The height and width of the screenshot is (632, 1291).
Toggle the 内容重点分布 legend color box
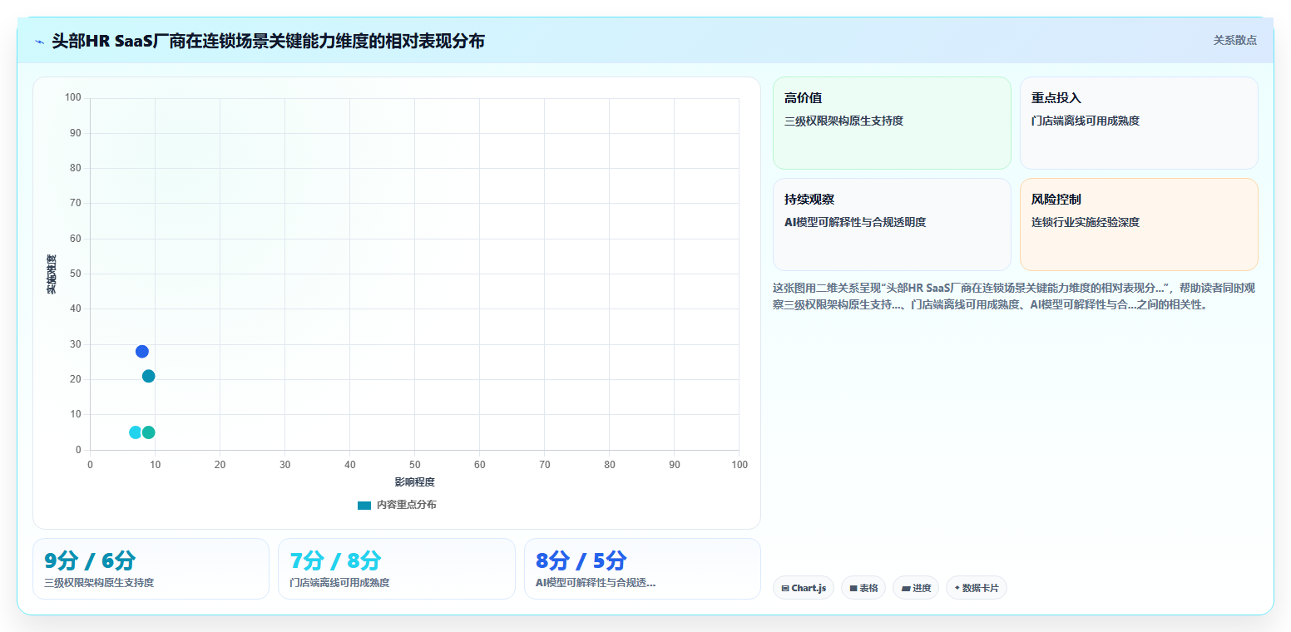coord(364,505)
